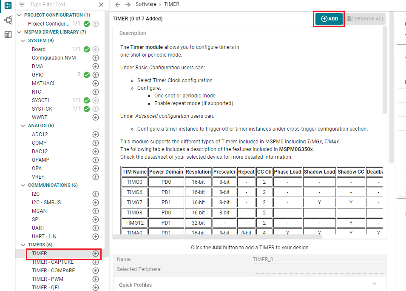406x291 pixels.
Task: Click the add icon for COMP
Action: (96, 143)
